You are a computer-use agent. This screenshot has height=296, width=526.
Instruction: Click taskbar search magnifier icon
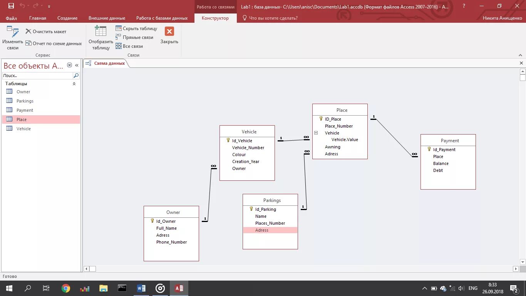point(28,288)
